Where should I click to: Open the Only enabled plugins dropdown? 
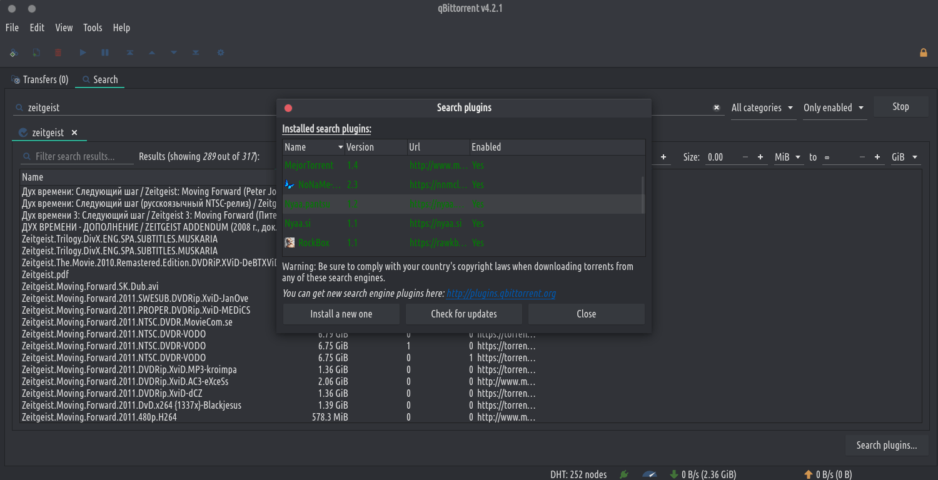click(834, 107)
